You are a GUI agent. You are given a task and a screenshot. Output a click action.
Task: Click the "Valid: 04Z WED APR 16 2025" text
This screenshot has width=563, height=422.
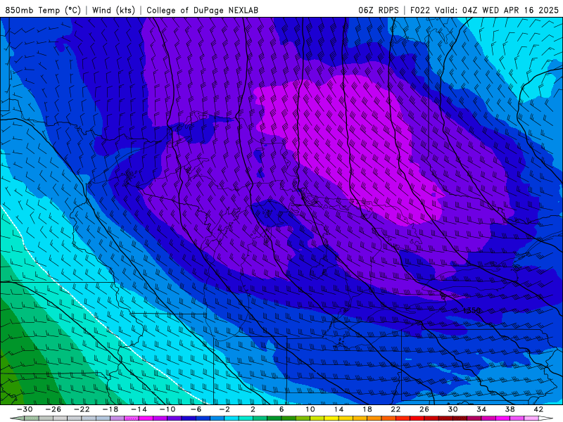[x=497, y=10]
